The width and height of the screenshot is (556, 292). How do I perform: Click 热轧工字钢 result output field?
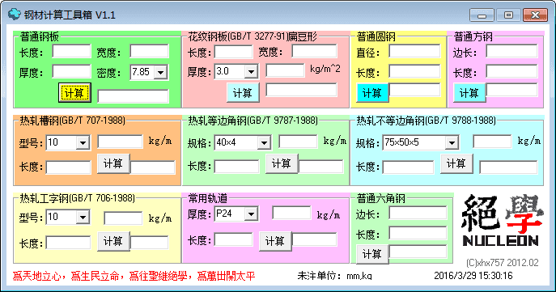pos(149,243)
